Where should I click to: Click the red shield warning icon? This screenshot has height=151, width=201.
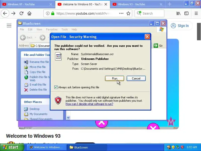click(58, 100)
